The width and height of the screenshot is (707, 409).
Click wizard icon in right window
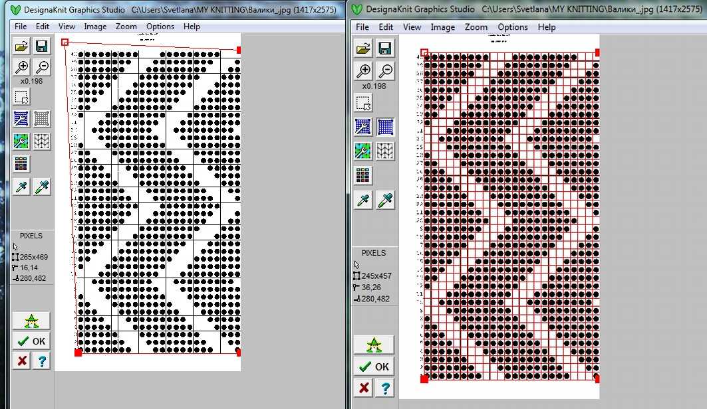coord(374,345)
